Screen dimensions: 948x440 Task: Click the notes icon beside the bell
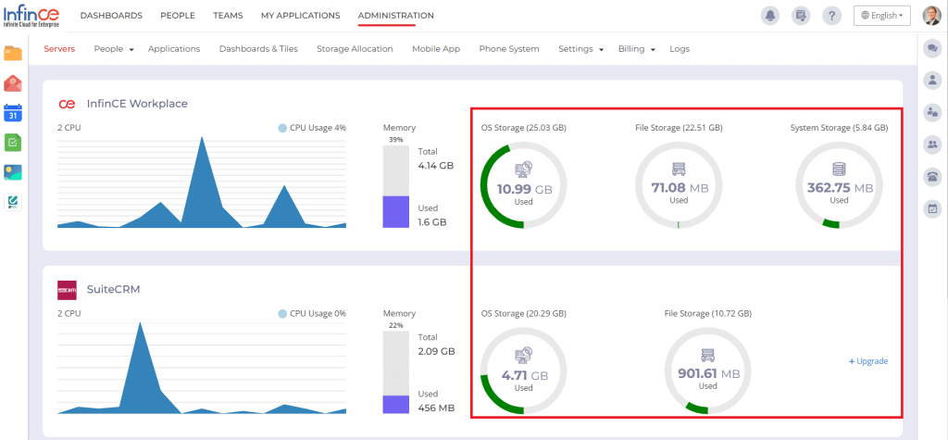click(801, 16)
